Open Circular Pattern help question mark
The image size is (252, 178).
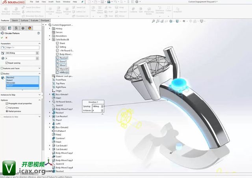click(39, 33)
